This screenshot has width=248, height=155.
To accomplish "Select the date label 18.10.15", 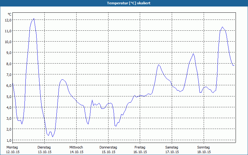I will pyautogui.click(x=204, y=152).
